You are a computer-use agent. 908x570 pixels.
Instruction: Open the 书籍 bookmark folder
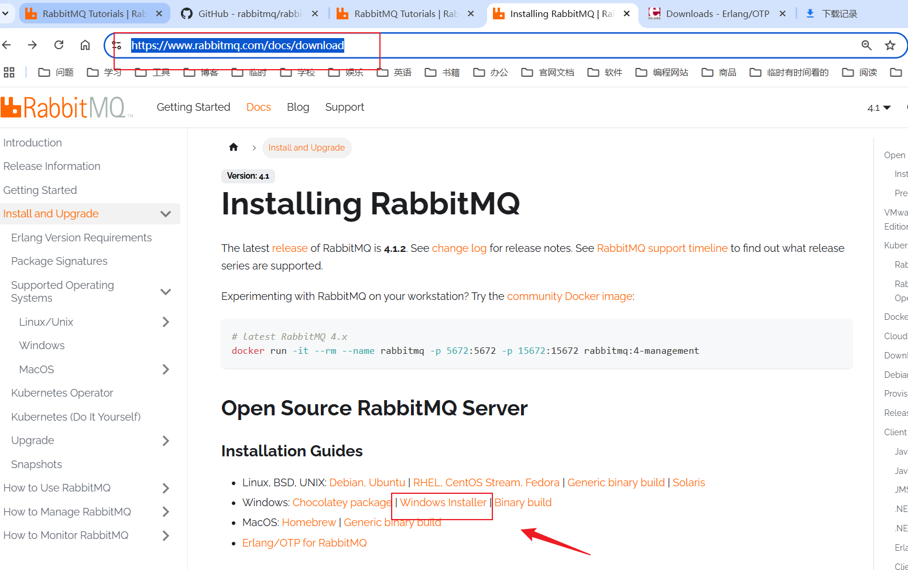coord(443,72)
